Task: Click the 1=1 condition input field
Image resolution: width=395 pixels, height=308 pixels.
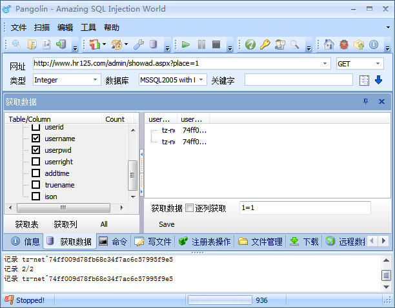Action: point(305,207)
